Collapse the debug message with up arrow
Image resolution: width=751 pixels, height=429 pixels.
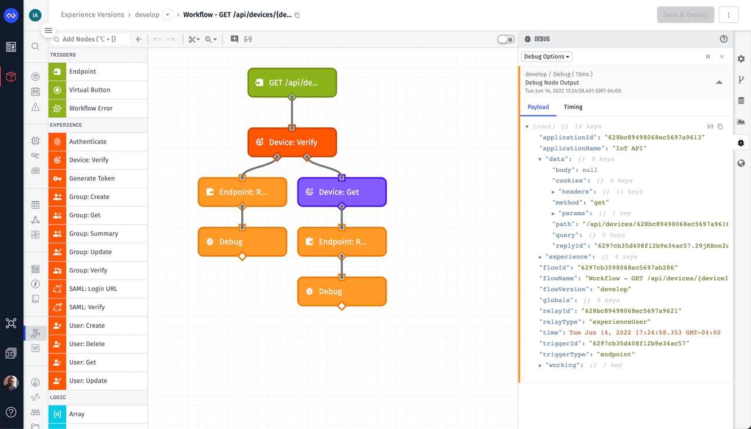point(719,83)
